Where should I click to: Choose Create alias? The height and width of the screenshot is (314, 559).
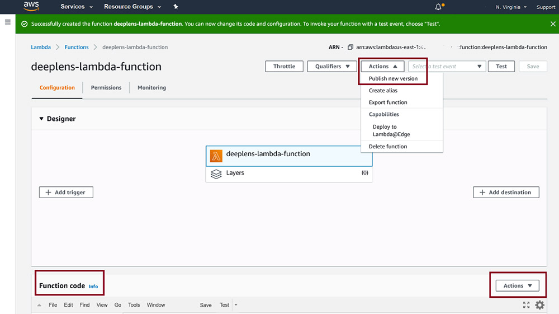383,90
